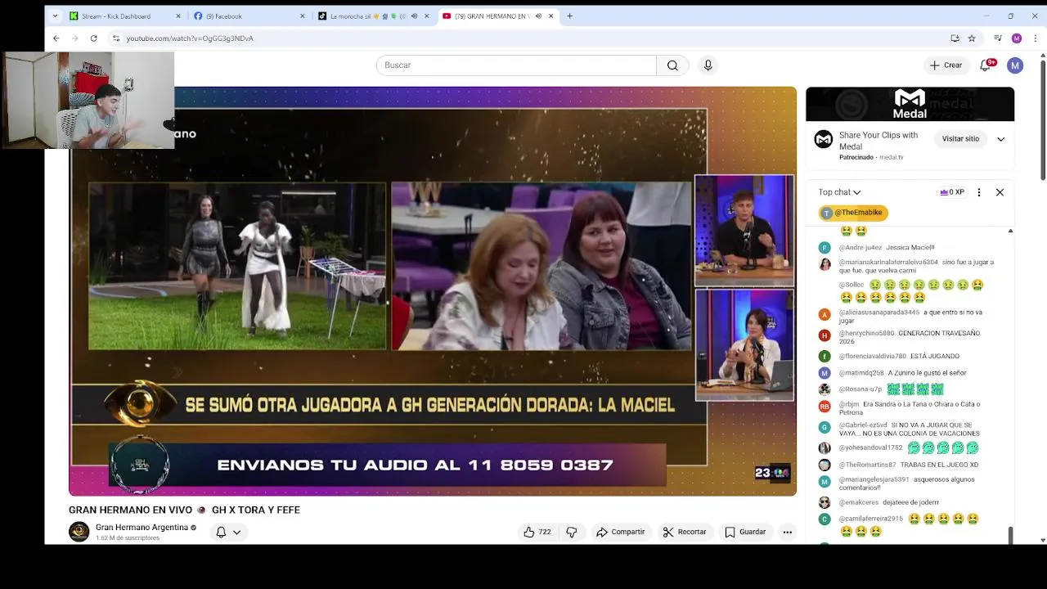
Task: Open the Chrome three-dot menu
Action: [x=1036, y=38]
